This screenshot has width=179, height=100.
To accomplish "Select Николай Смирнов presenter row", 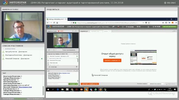I will coord(17,59).
